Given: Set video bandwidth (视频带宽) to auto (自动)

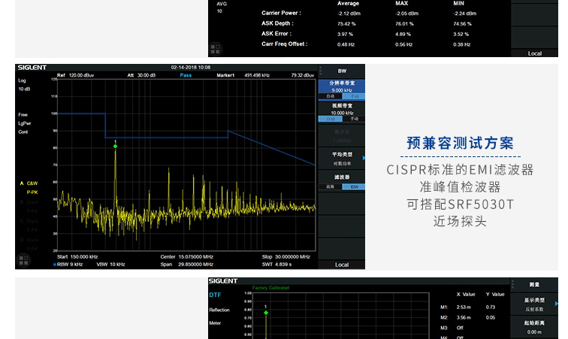Looking at the screenshot, I should coord(330,119).
